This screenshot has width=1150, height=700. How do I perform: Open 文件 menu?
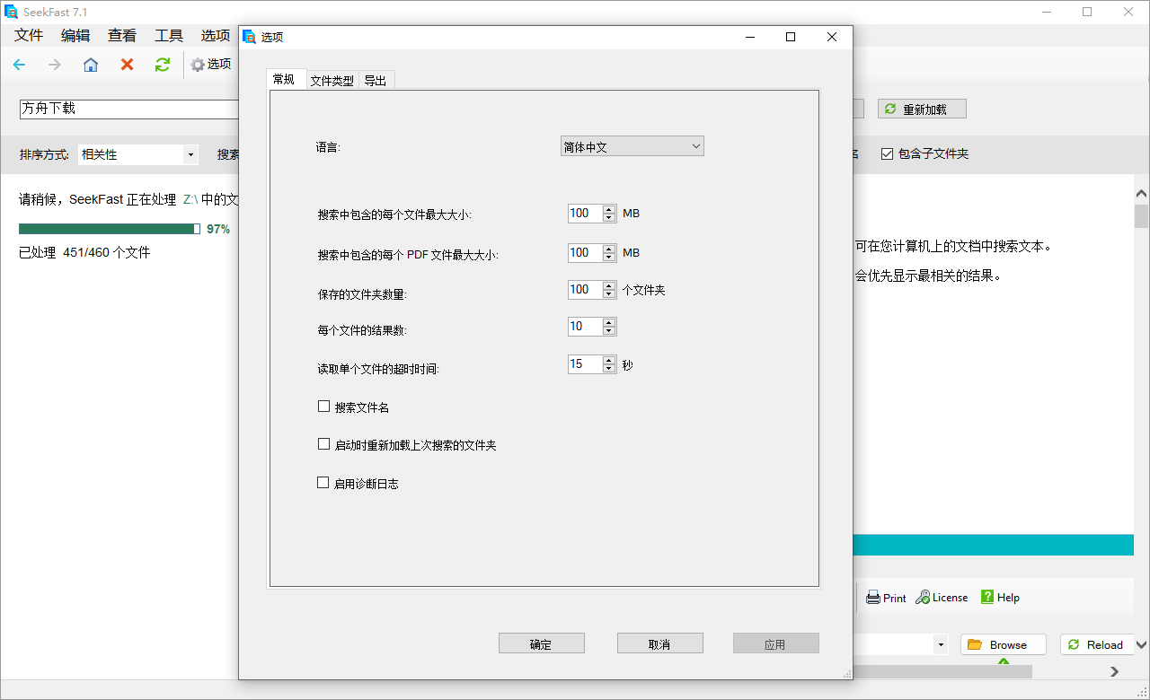pos(29,36)
